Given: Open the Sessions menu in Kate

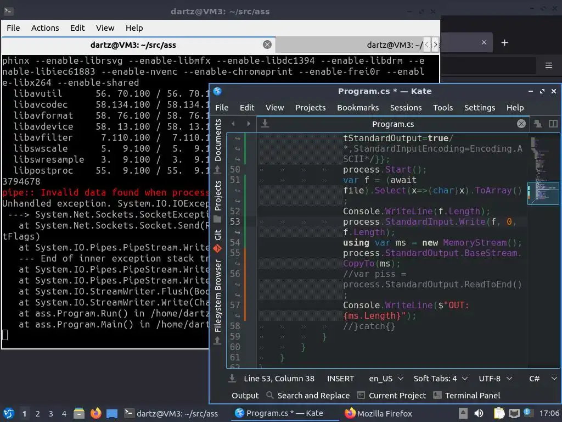Looking at the screenshot, I should tap(406, 108).
